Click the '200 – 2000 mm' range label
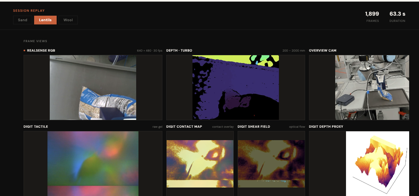This screenshot has height=196, width=419. (x=294, y=51)
